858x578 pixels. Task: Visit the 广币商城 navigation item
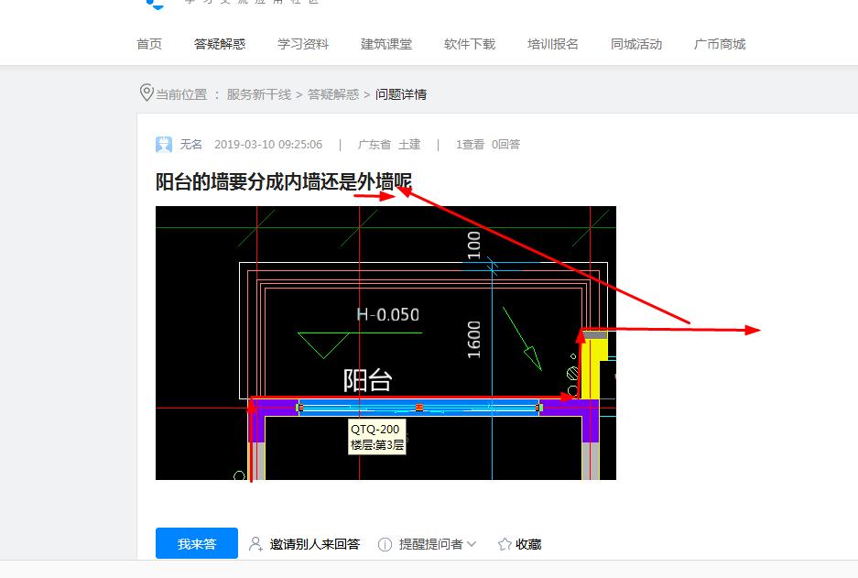point(720,44)
